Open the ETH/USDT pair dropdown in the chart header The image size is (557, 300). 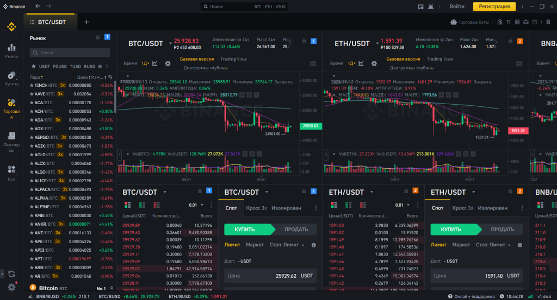tap(377, 43)
